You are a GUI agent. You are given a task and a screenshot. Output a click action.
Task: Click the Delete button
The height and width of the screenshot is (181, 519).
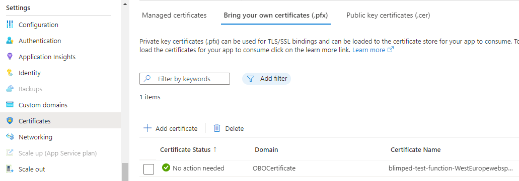229,128
